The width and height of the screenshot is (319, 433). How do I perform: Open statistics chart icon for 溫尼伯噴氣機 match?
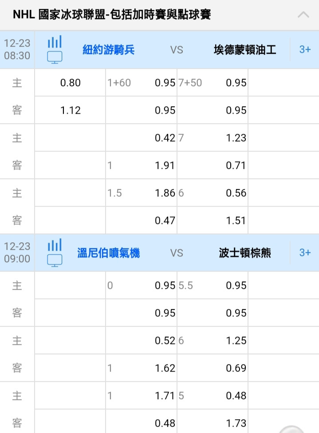click(55, 245)
